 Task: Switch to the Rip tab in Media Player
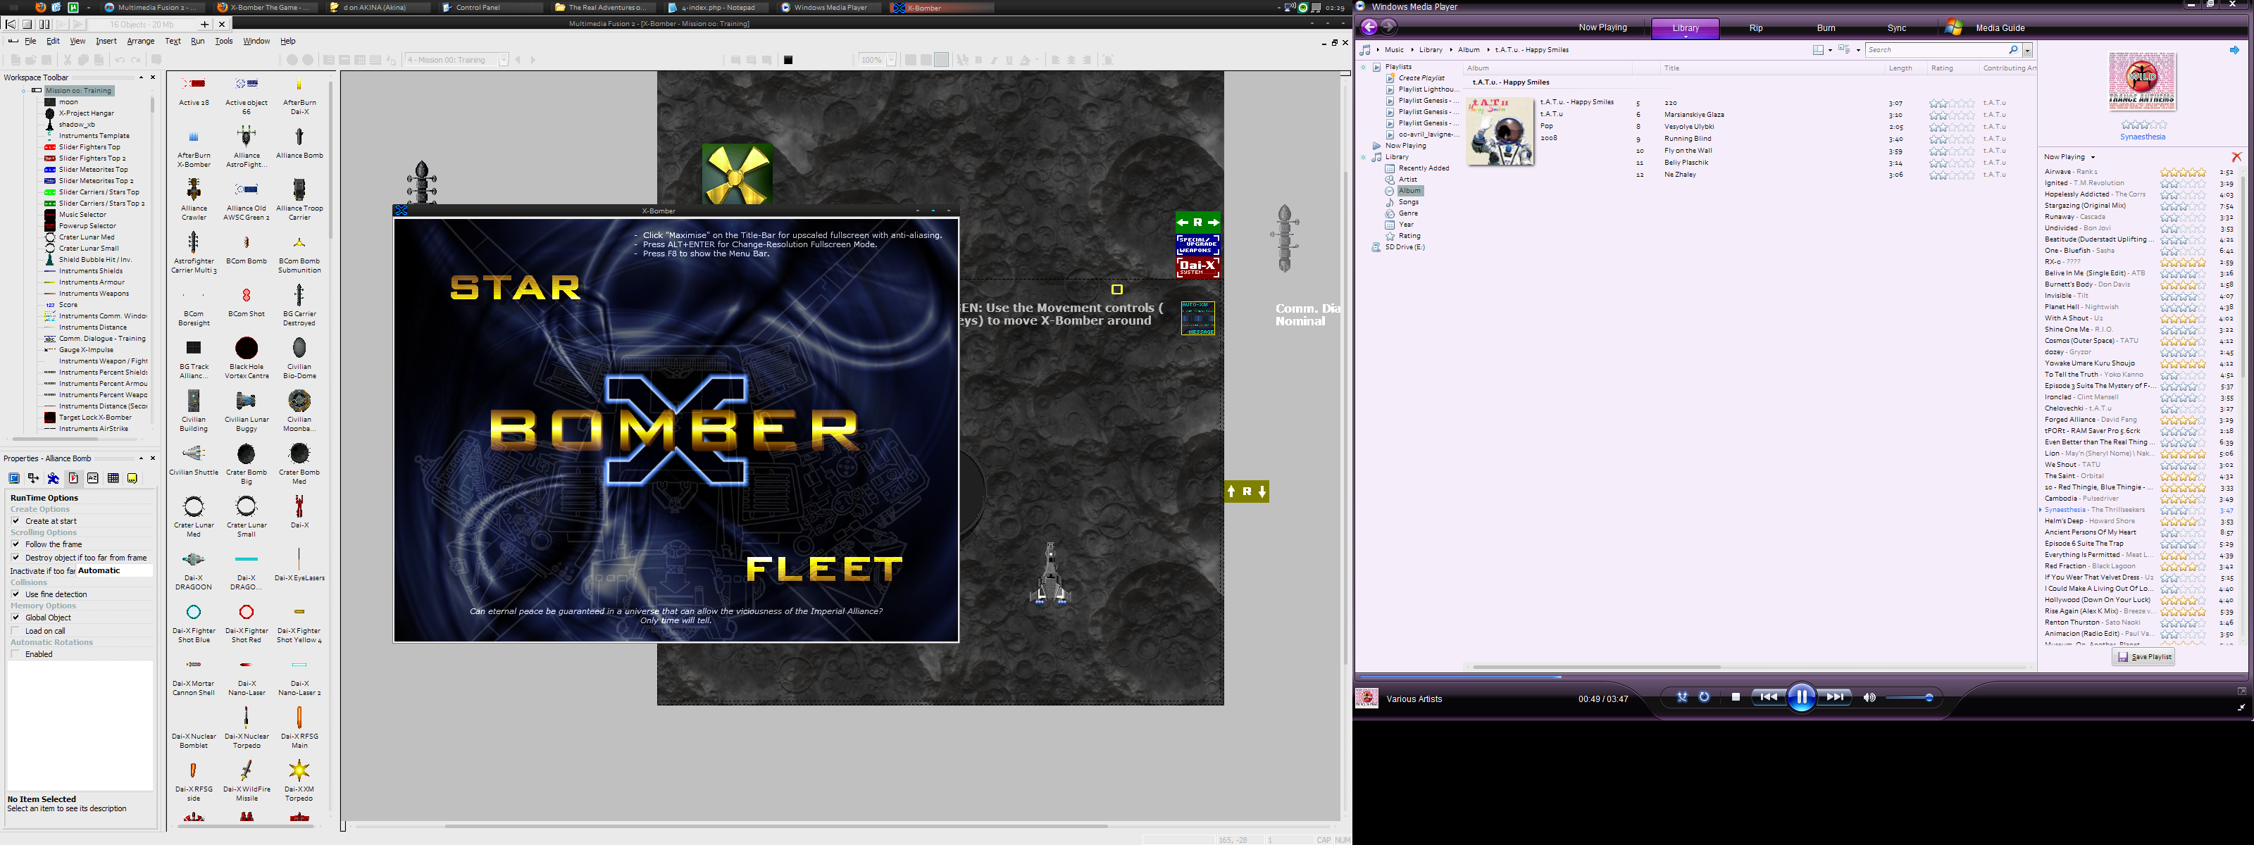coord(1755,28)
